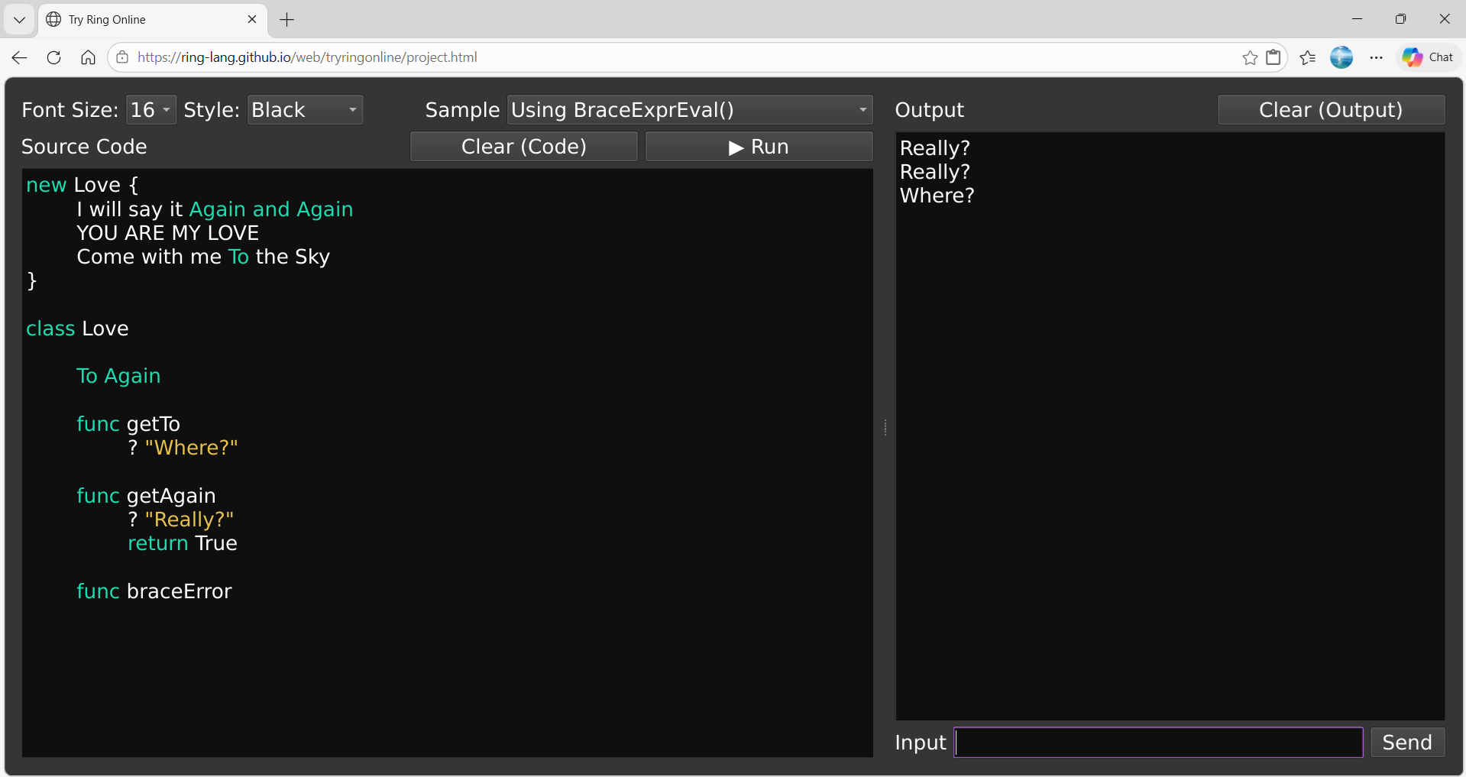Image resolution: width=1466 pixels, height=777 pixels.
Task: Go to the browser Home page icon
Action: pos(88,57)
